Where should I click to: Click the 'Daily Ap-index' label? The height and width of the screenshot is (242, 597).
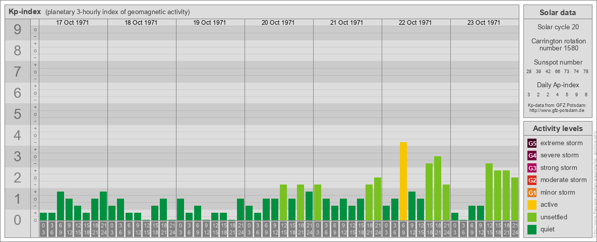point(558,85)
